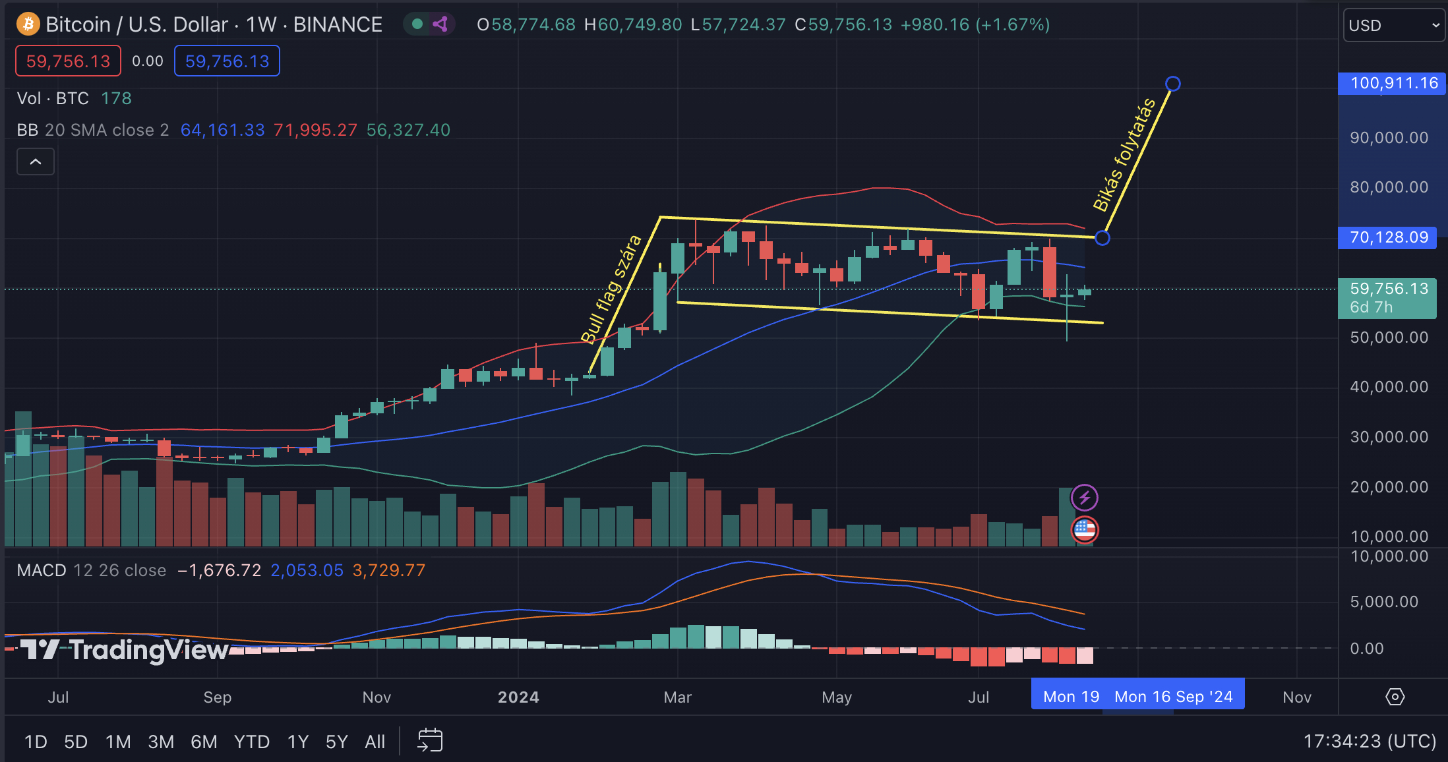Click the Bitcoin symbol logo icon

coord(28,24)
